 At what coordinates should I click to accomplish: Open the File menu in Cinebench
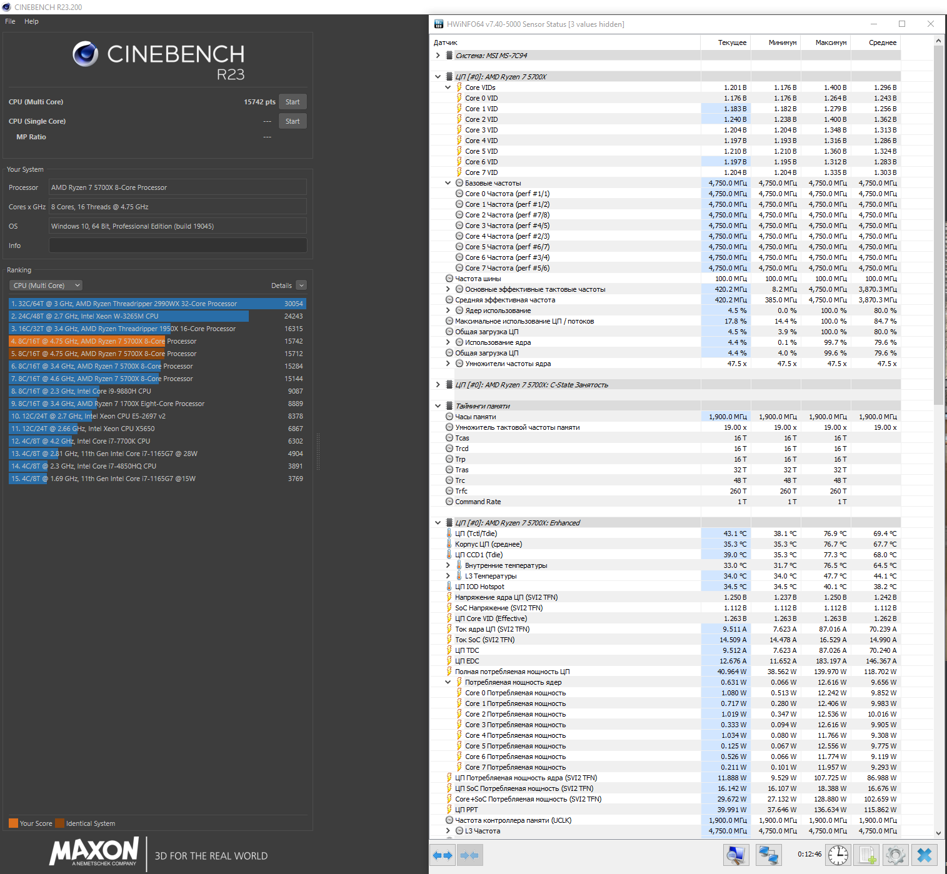[x=10, y=21]
